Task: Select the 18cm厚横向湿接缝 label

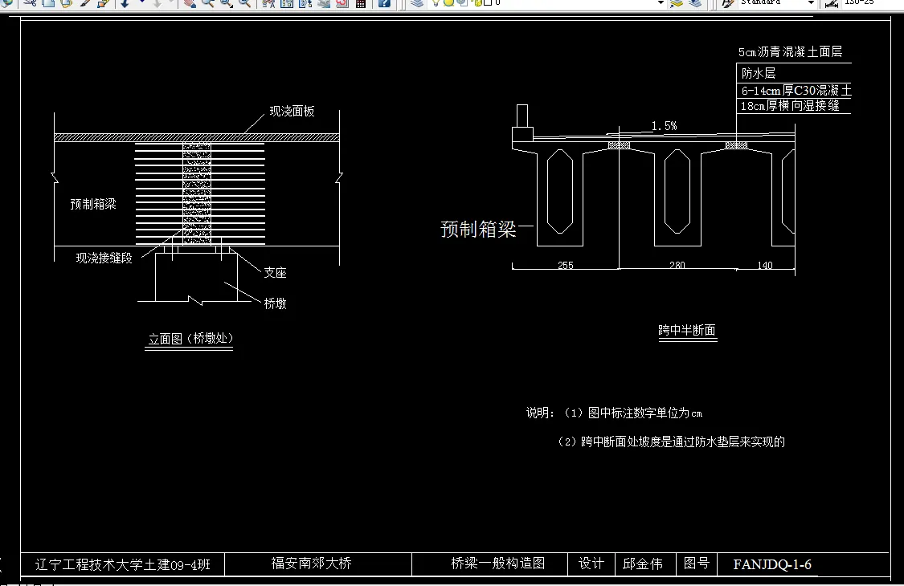Action: coord(790,106)
